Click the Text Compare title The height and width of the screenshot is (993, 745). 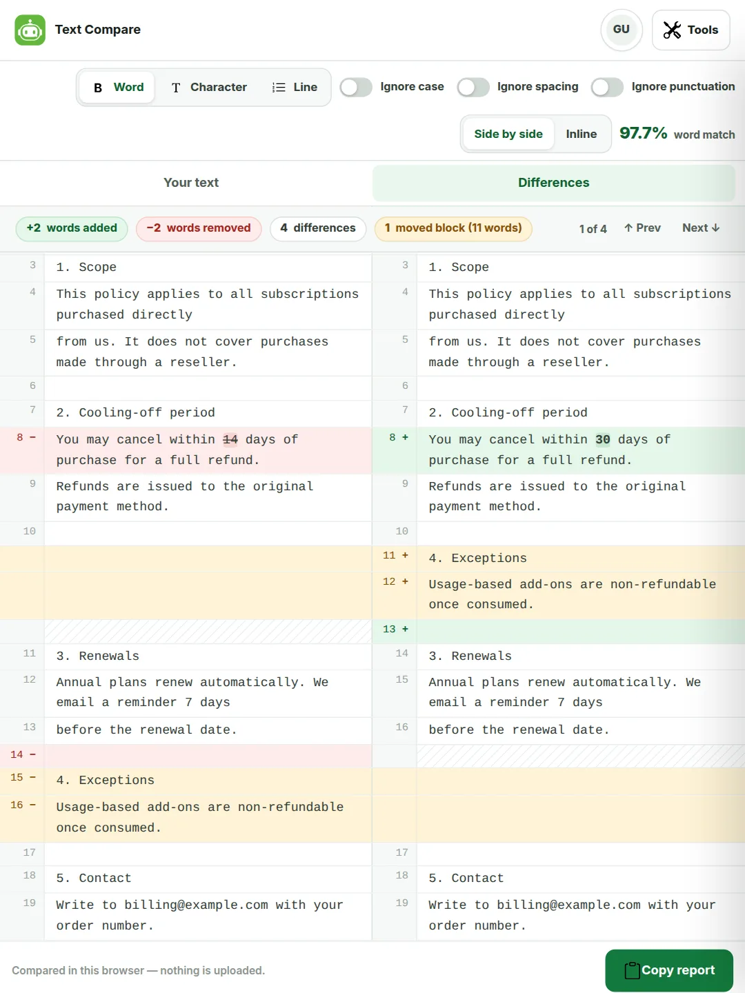tap(98, 30)
